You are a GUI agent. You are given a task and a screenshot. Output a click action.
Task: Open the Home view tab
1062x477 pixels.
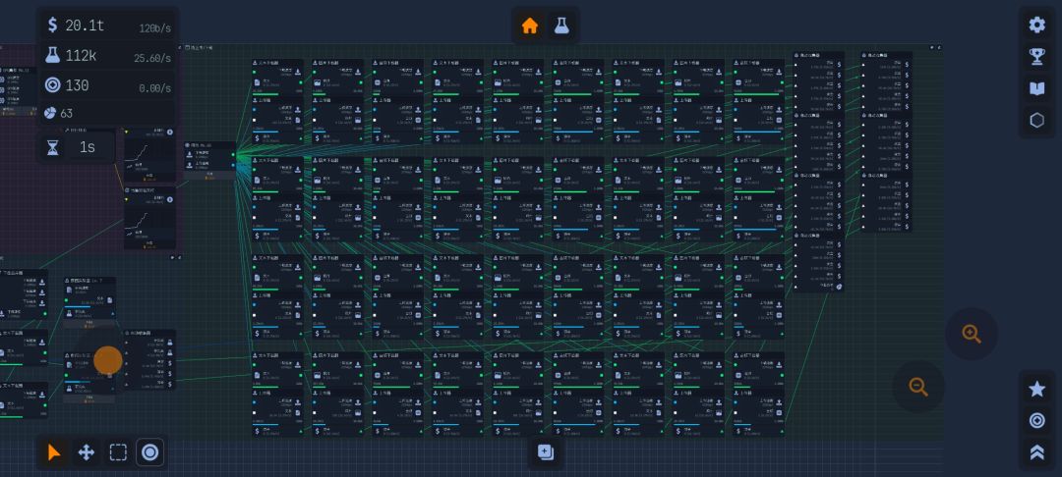click(x=530, y=26)
